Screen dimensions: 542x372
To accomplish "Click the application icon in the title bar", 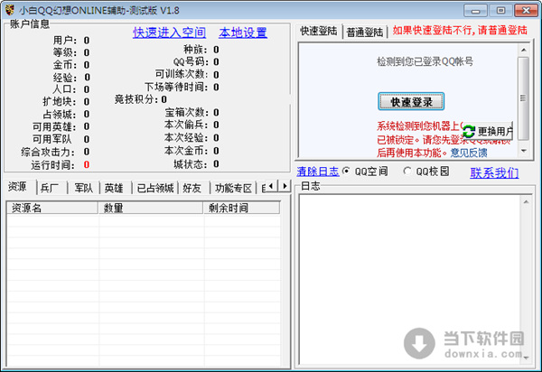I will 10,10.
